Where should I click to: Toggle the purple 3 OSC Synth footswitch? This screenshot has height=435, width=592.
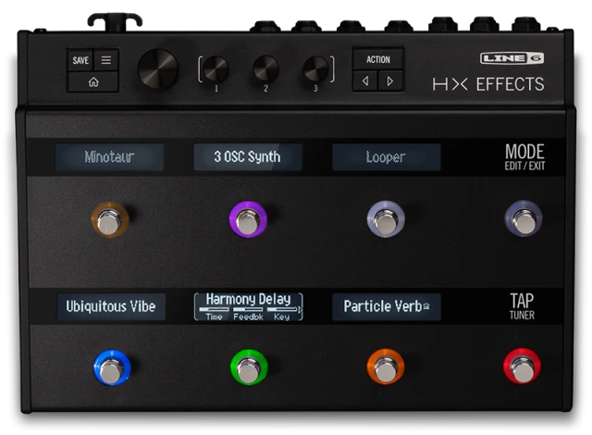pos(248,219)
